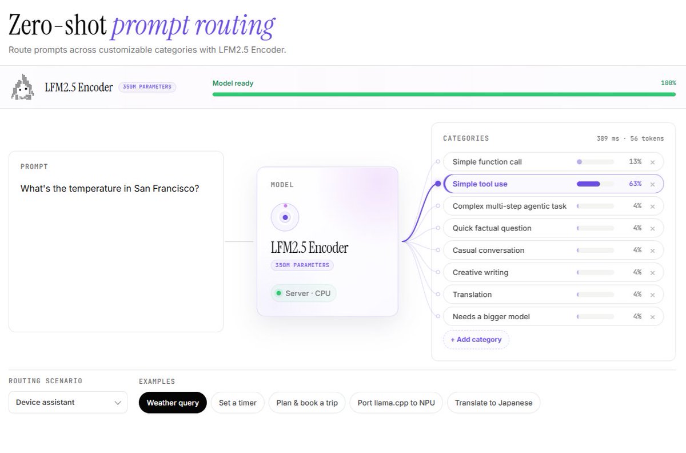Screen dimensions: 686x453
Task: Delete the Translation category
Action: coord(652,295)
